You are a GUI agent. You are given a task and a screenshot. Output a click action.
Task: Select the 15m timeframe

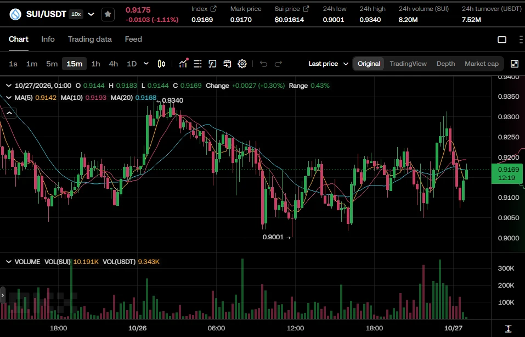tap(74, 64)
